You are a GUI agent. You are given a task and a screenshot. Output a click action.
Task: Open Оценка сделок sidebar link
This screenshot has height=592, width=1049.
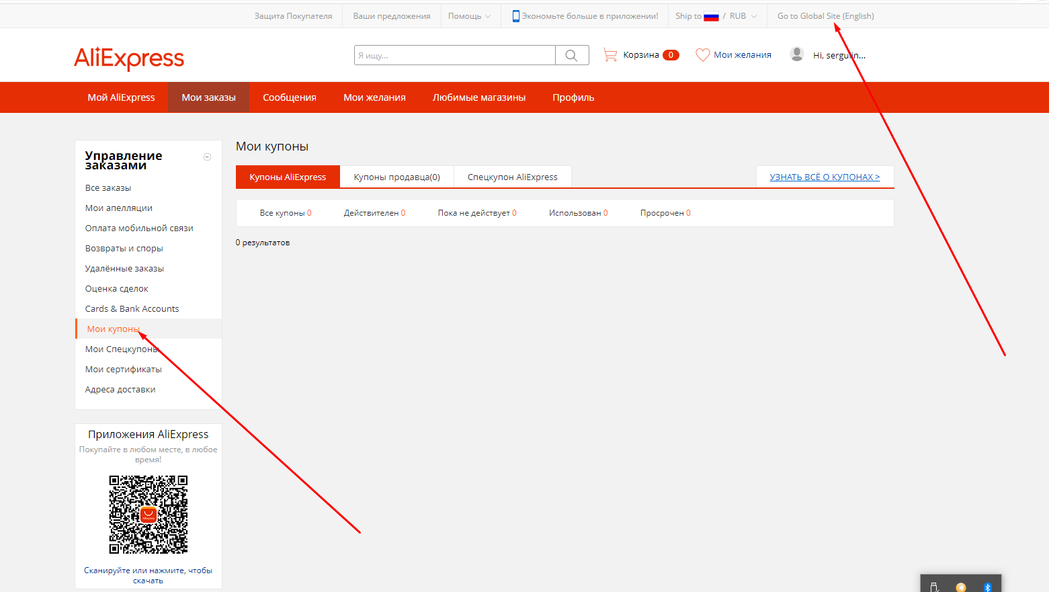pos(117,289)
